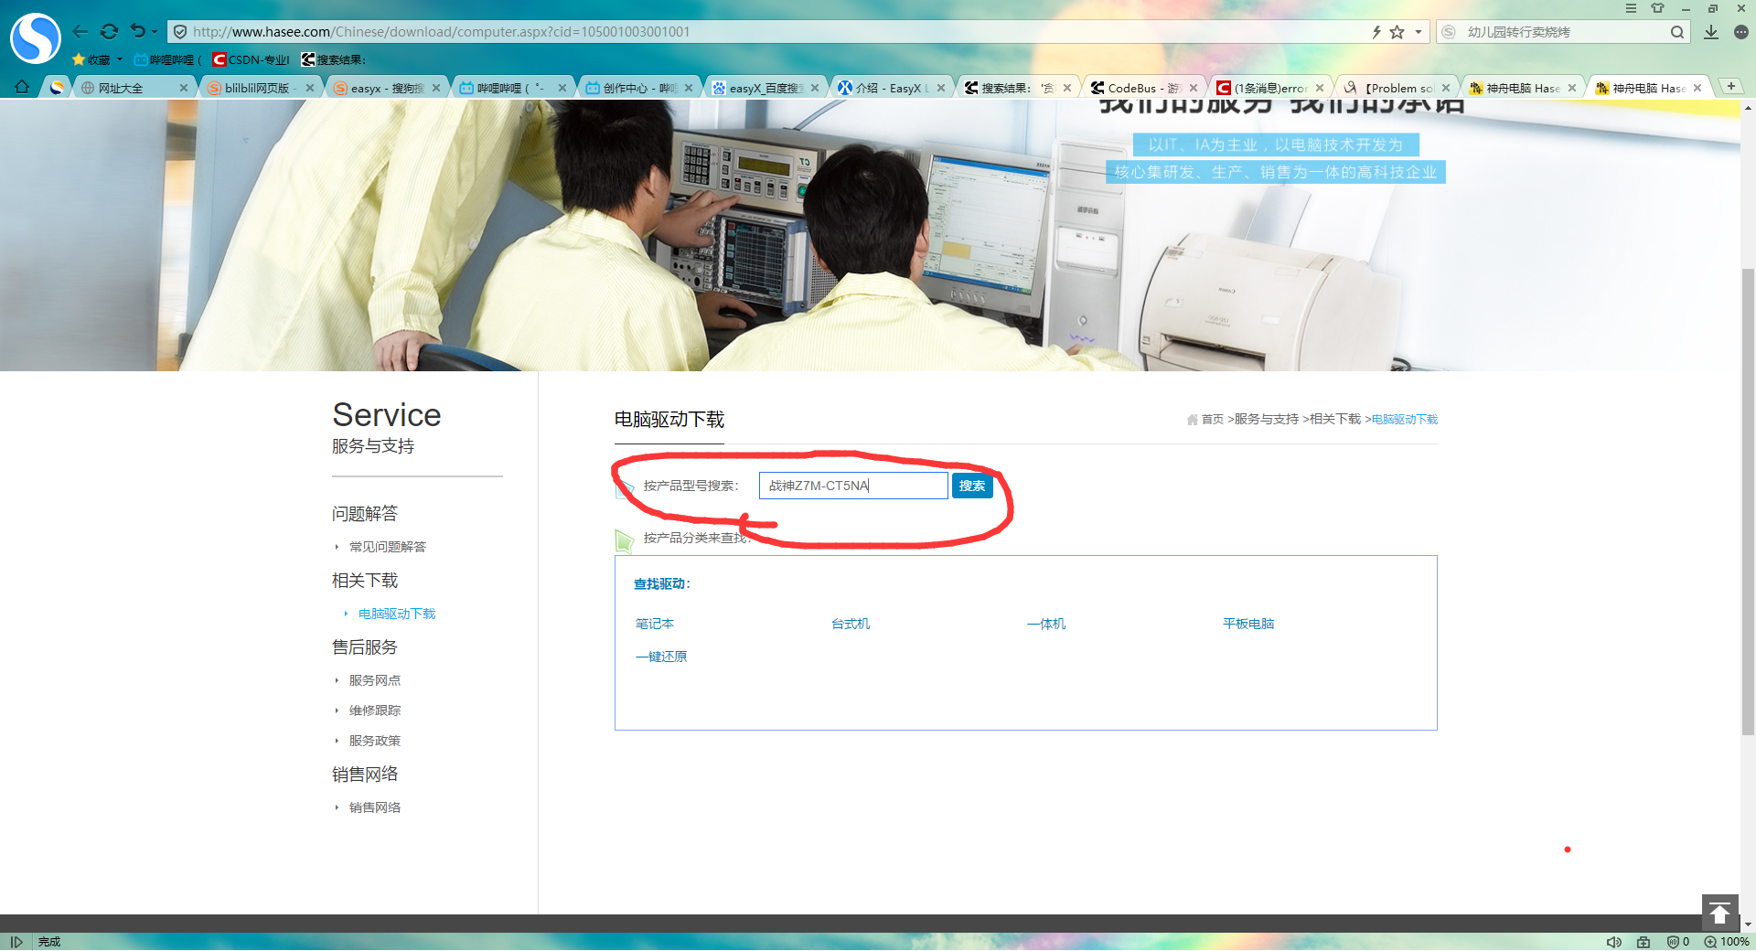Image resolution: width=1756 pixels, height=951 pixels.
Task: Open the address bar dropdown arrow
Action: click(1419, 32)
